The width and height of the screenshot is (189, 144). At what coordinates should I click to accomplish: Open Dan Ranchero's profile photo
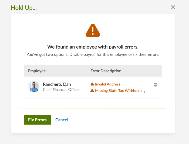[x=34, y=87]
